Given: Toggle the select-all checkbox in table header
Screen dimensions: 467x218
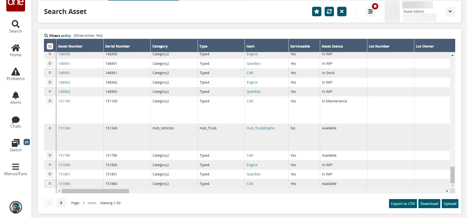Looking at the screenshot, I should [x=50, y=46].
